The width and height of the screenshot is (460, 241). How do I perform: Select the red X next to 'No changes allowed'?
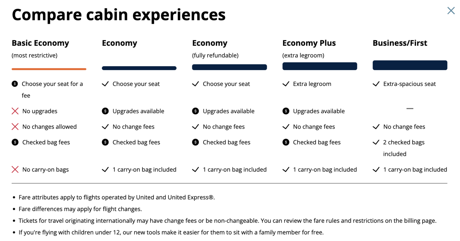(15, 126)
